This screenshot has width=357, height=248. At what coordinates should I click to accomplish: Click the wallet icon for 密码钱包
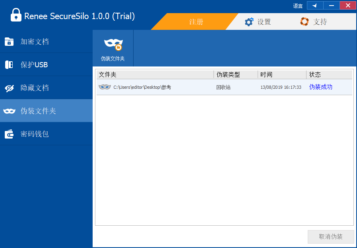pyautogui.click(x=9, y=134)
